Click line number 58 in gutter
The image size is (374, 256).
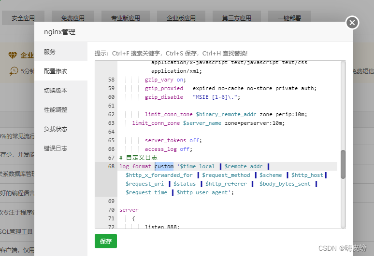112,80
